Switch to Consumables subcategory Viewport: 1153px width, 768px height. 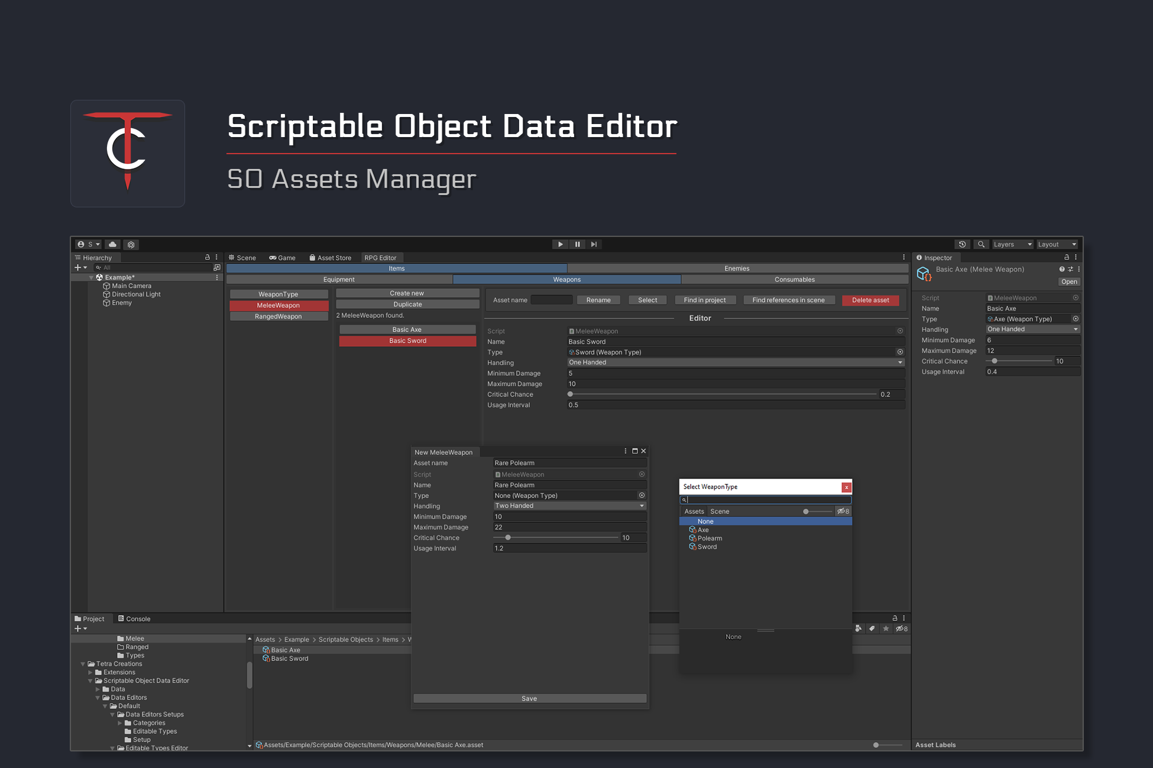pyautogui.click(x=794, y=279)
